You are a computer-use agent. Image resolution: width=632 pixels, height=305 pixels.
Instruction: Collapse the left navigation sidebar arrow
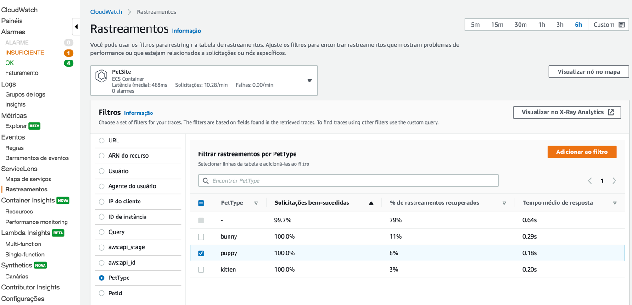pyautogui.click(x=76, y=27)
